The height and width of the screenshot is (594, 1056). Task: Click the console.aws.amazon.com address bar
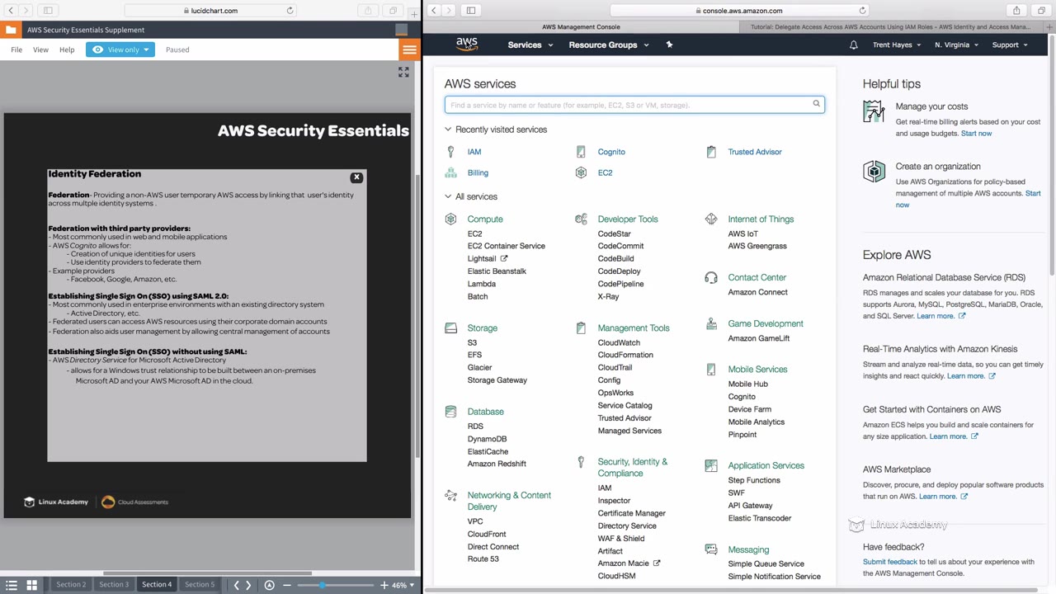click(x=738, y=11)
